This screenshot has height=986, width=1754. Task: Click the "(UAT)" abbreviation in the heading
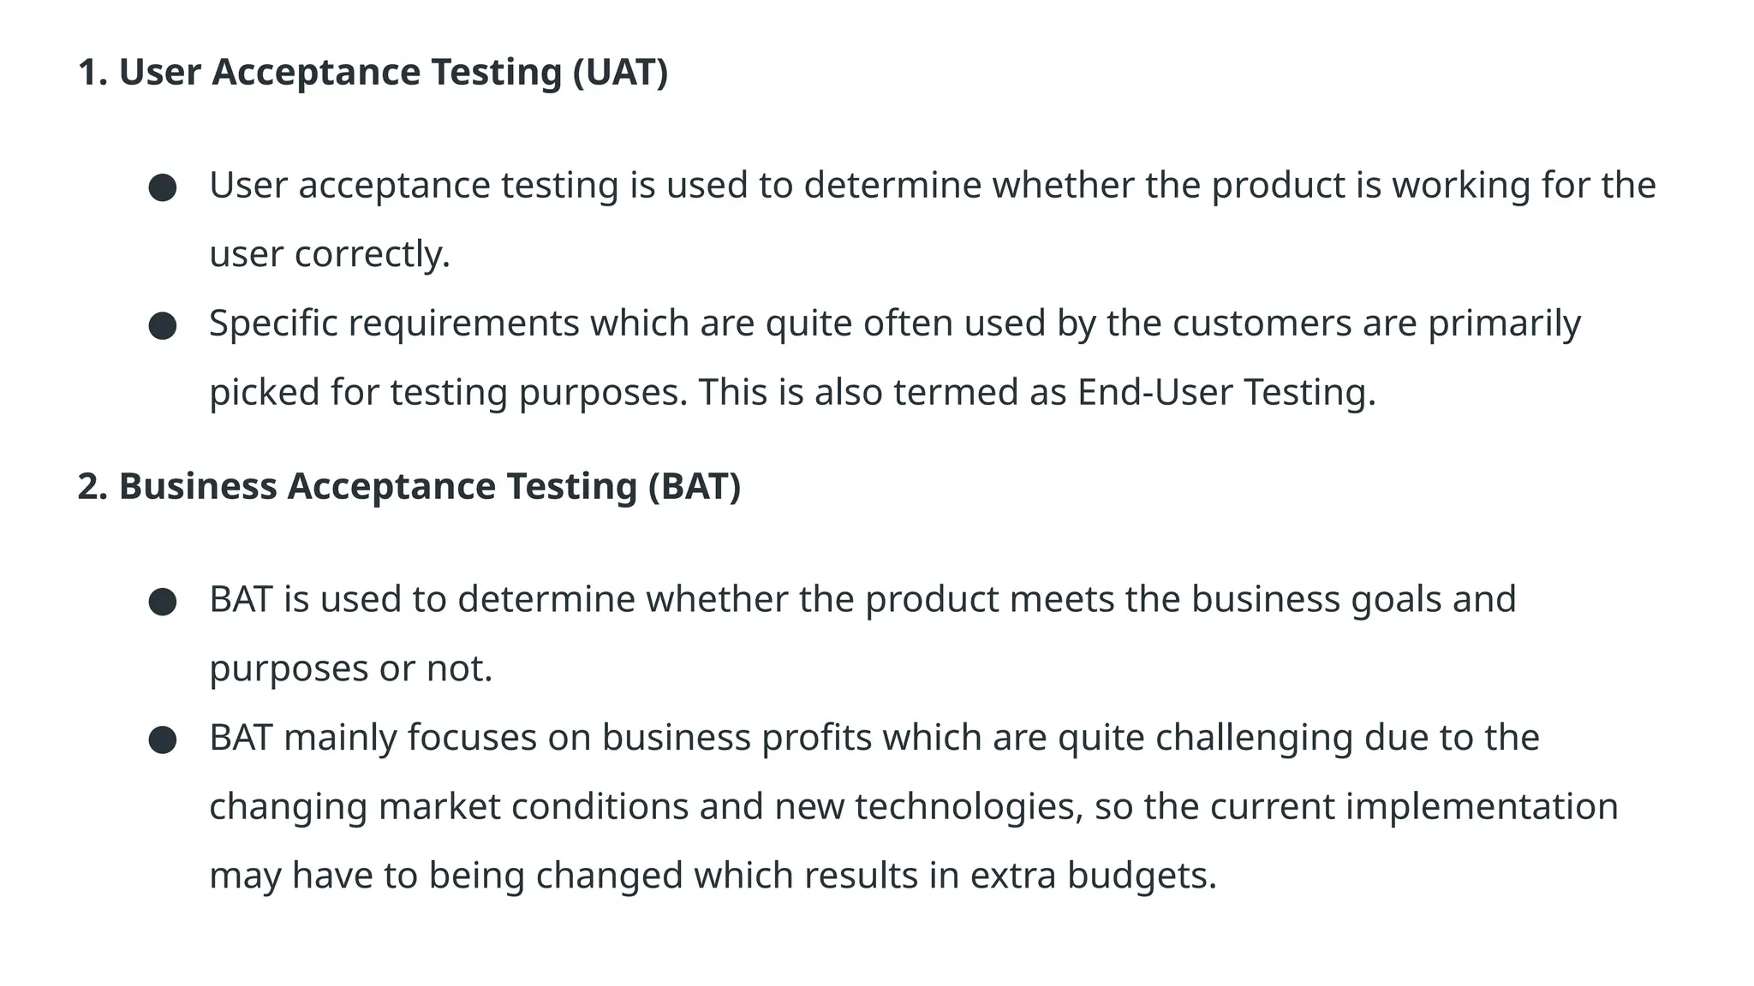click(620, 72)
